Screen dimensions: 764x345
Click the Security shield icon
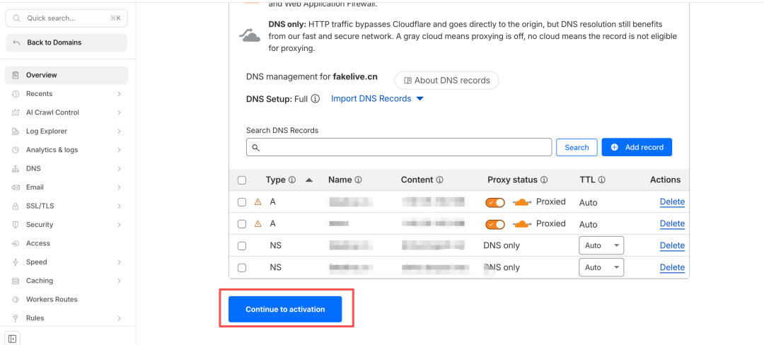[x=16, y=225]
